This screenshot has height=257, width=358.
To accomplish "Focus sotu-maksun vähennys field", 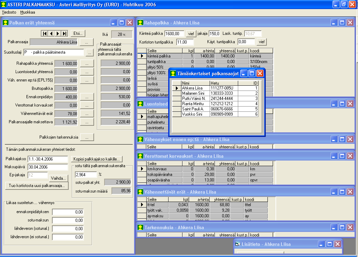I will click(68, 220).
